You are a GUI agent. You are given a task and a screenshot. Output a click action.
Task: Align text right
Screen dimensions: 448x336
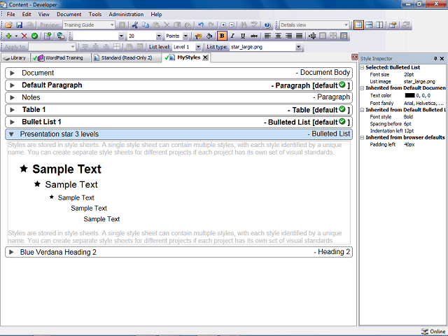[x=288, y=36]
